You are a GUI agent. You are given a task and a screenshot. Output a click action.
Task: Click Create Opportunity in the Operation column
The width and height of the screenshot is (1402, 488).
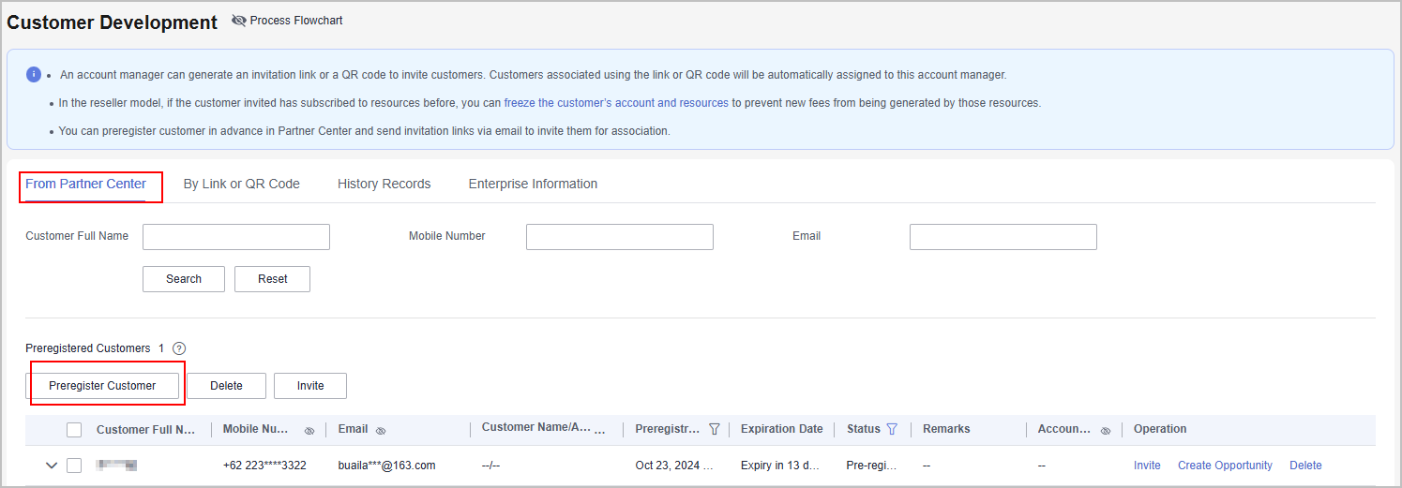coord(1225,466)
